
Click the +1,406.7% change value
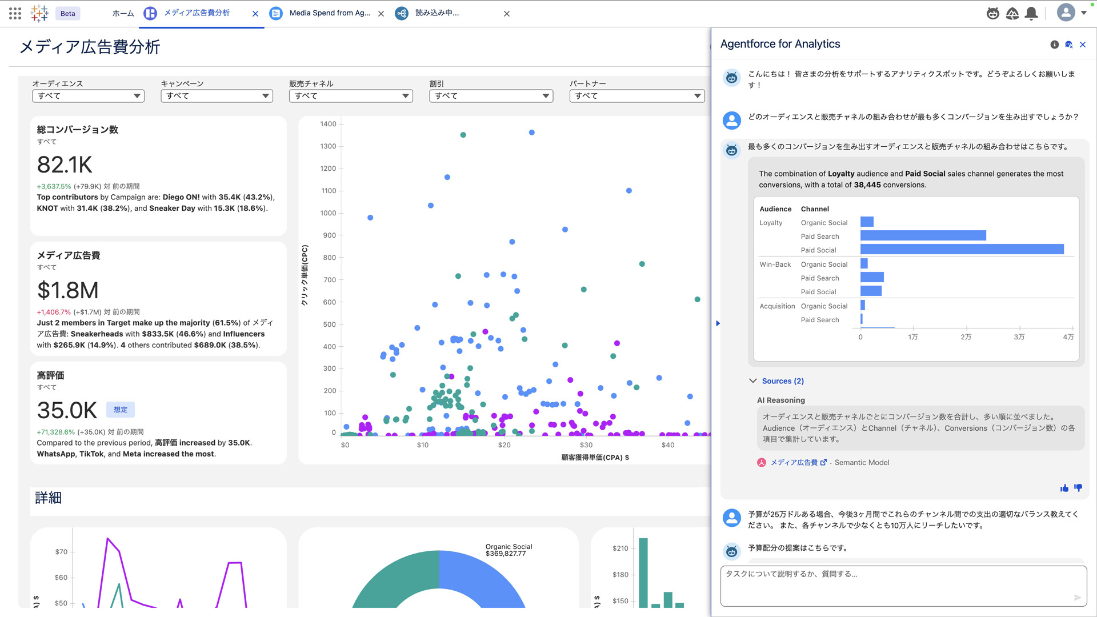pyautogui.click(x=54, y=312)
